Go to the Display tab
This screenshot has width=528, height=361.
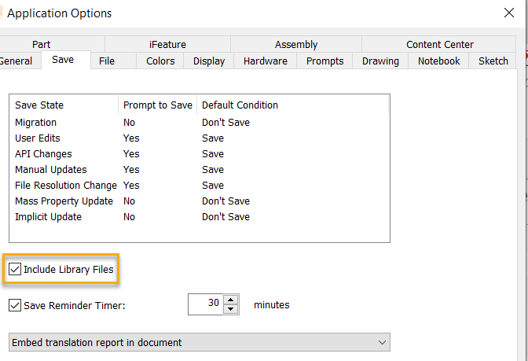[209, 61]
